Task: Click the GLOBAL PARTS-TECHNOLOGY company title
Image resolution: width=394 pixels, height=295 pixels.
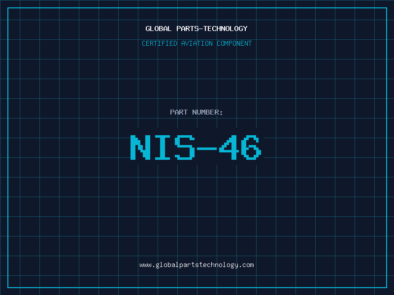Action: pyautogui.click(x=197, y=29)
